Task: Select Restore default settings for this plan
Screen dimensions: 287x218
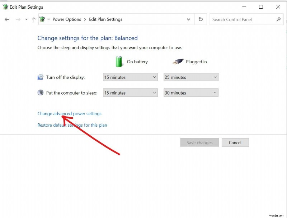Action: [72, 125]
